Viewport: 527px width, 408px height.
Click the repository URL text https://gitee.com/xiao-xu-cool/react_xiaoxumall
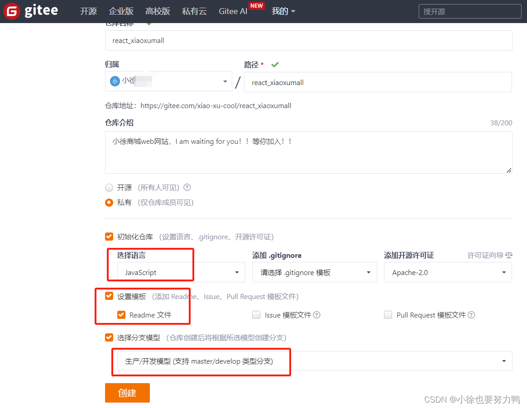tap(216, 106)
